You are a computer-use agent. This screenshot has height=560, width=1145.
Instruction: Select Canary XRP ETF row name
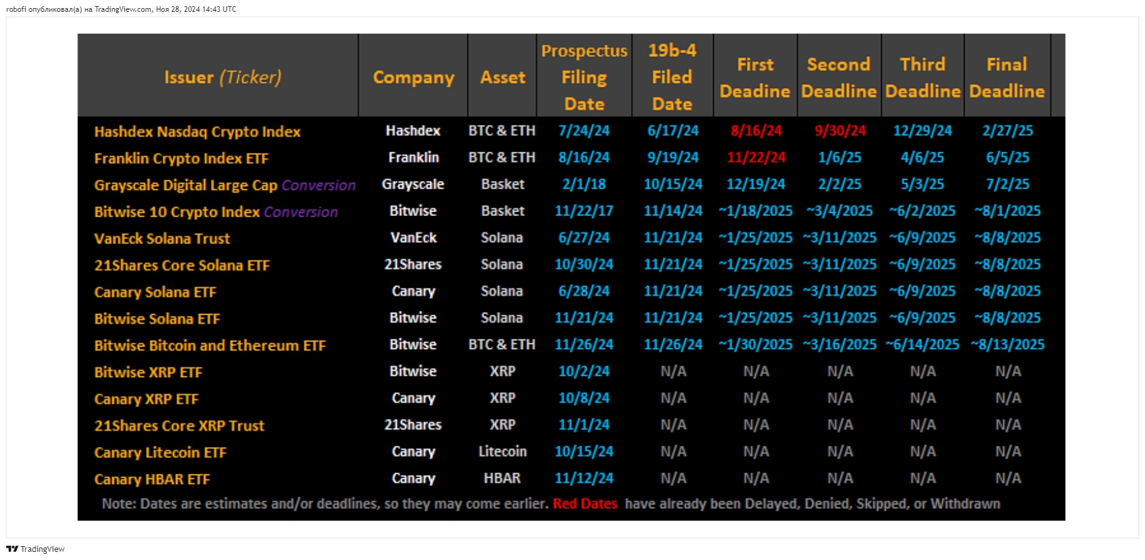click(x=147, y=399)
